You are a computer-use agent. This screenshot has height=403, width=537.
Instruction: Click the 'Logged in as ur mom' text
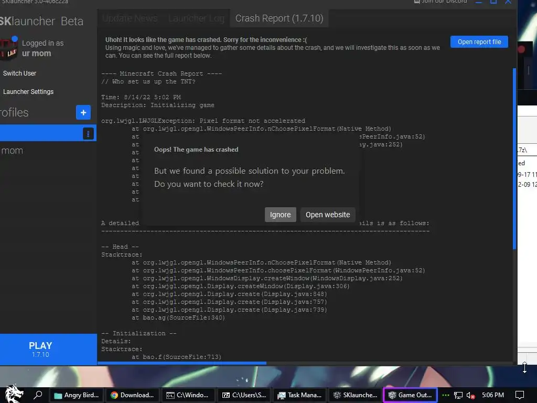point(43,48)
